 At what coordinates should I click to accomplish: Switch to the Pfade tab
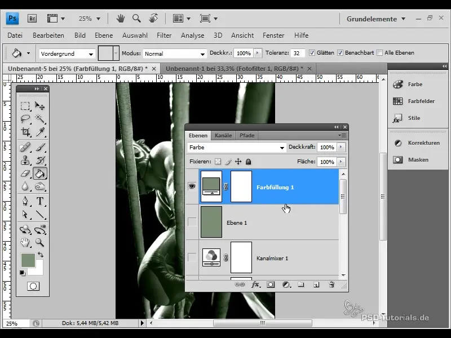(x=247, y=135)
